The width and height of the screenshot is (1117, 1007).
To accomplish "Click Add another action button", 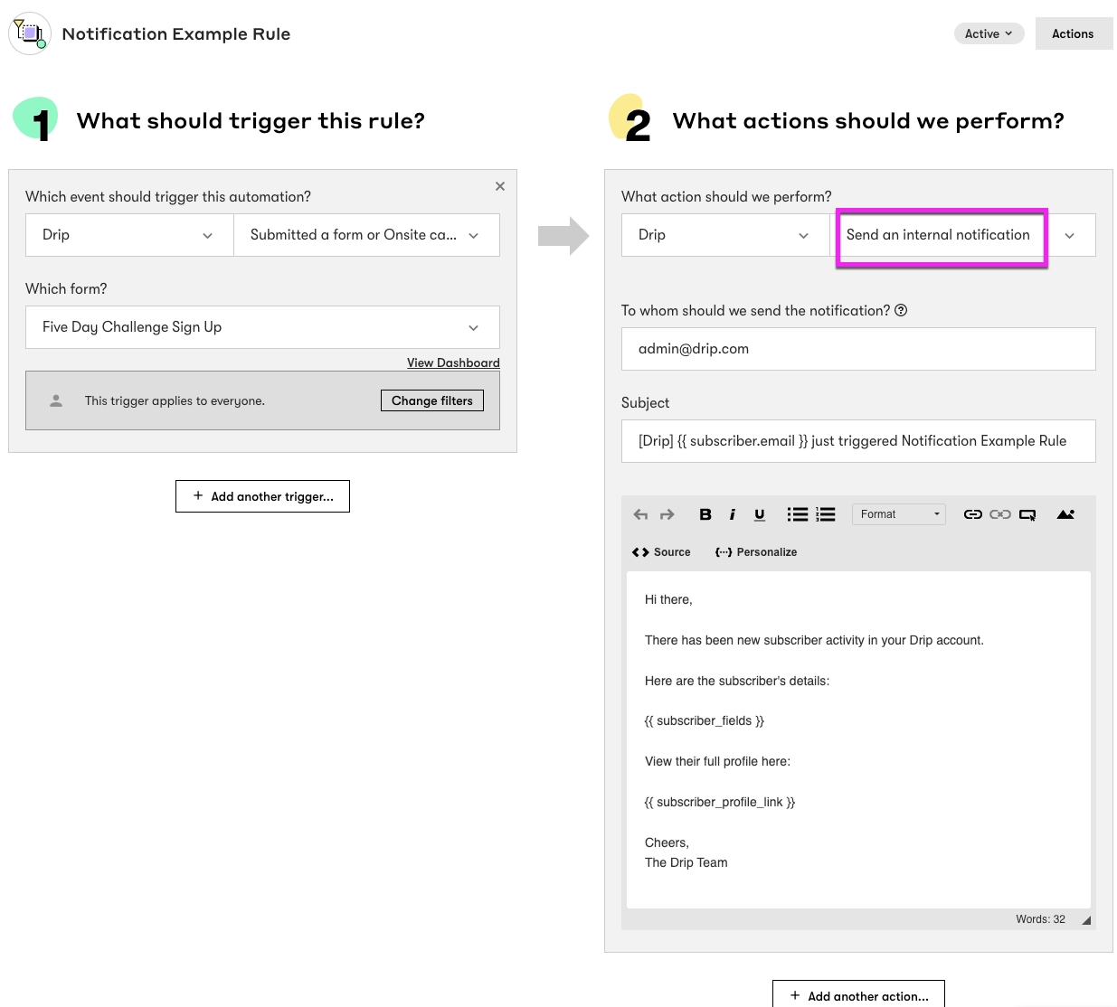I will tap(858, 995).
